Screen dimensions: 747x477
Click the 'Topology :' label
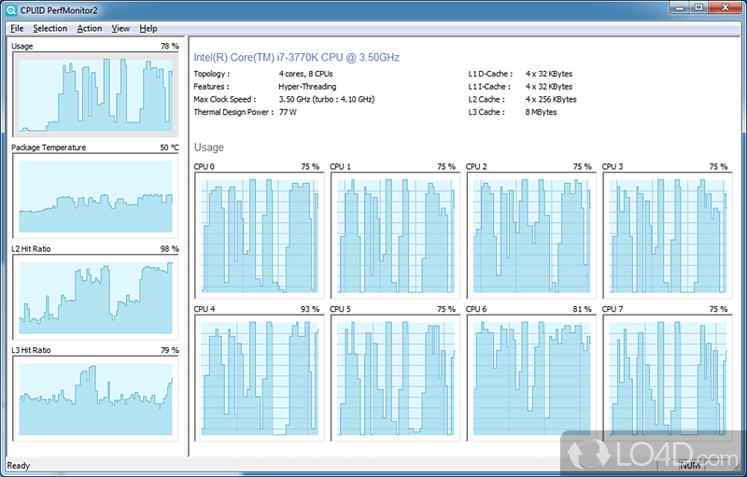[212, 74]
